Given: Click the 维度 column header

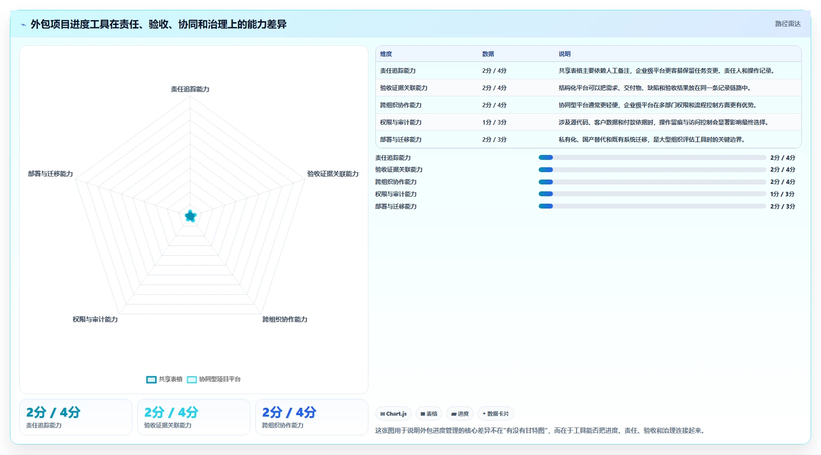Looking at the screenshot, I should pyautogui.click(x=386, y=54).
